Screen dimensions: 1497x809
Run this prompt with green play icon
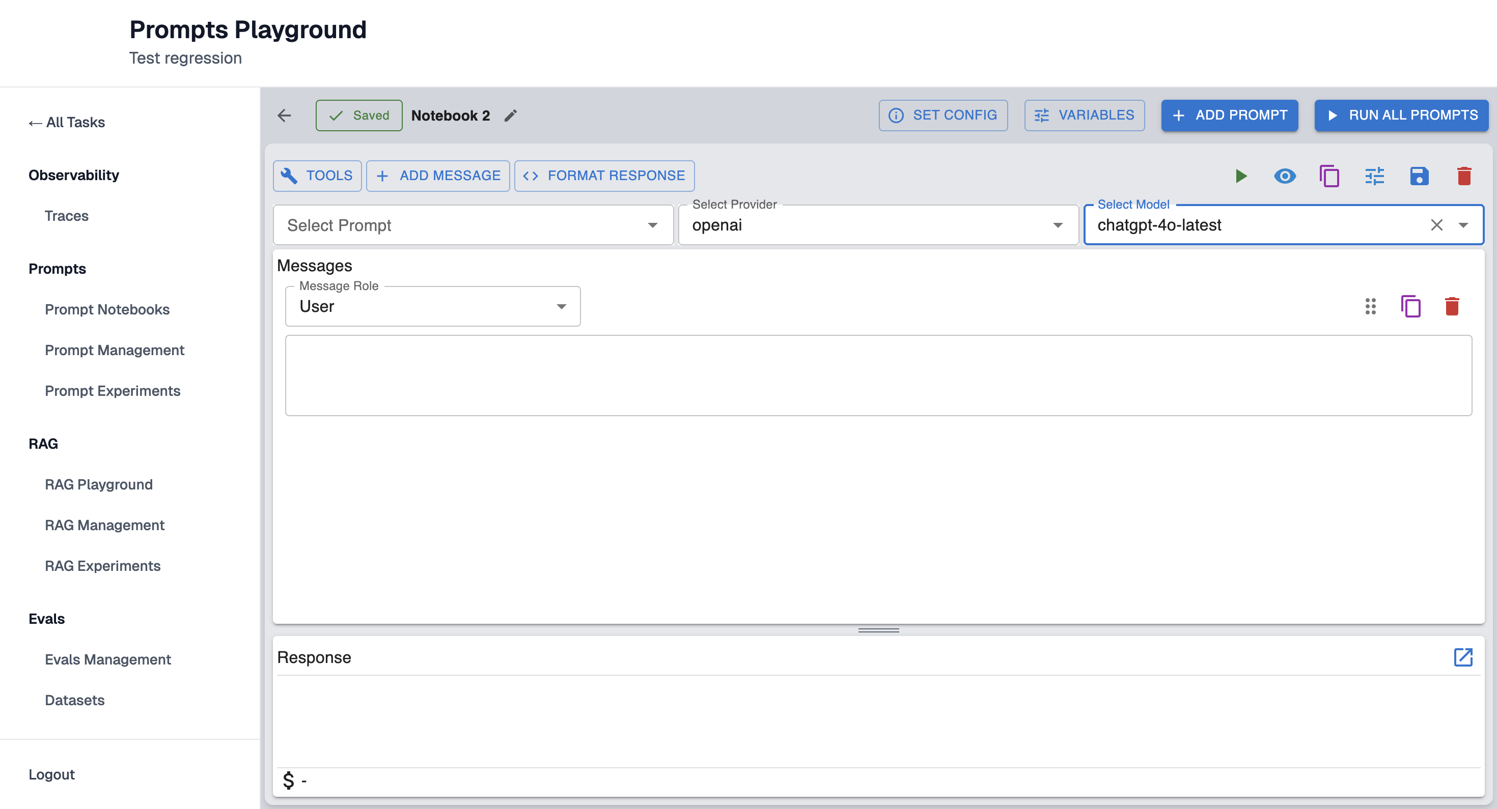[1241, 176]
